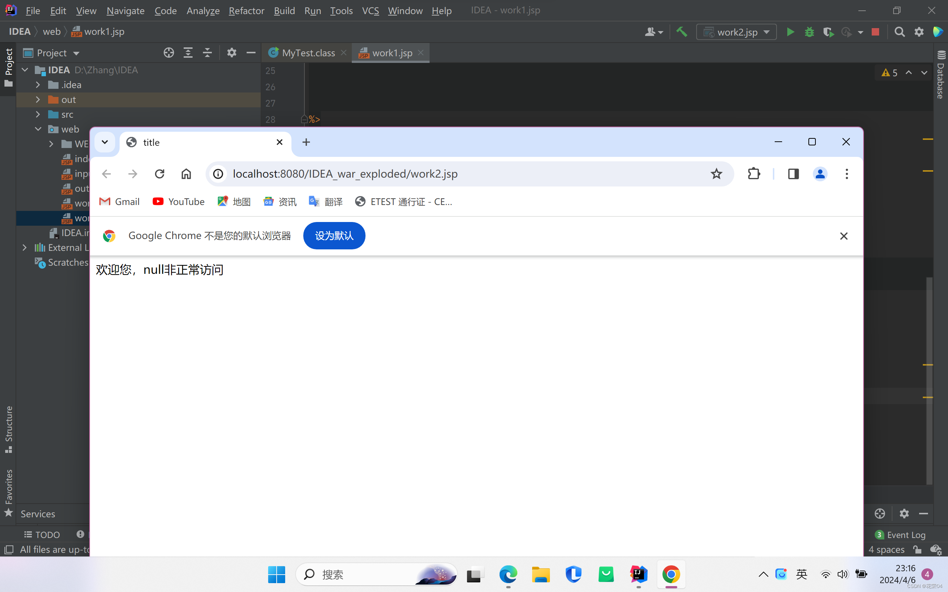
Task: Collapse the web folder node
Action: click(x=38, y=129)
